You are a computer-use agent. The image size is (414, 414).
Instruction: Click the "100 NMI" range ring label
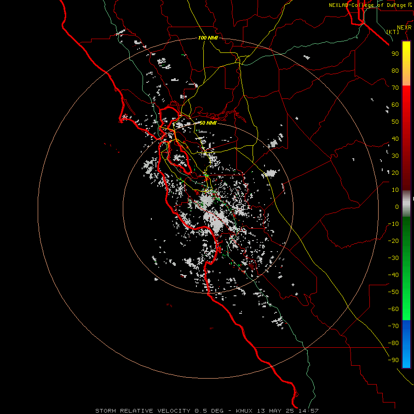[208, 38]
